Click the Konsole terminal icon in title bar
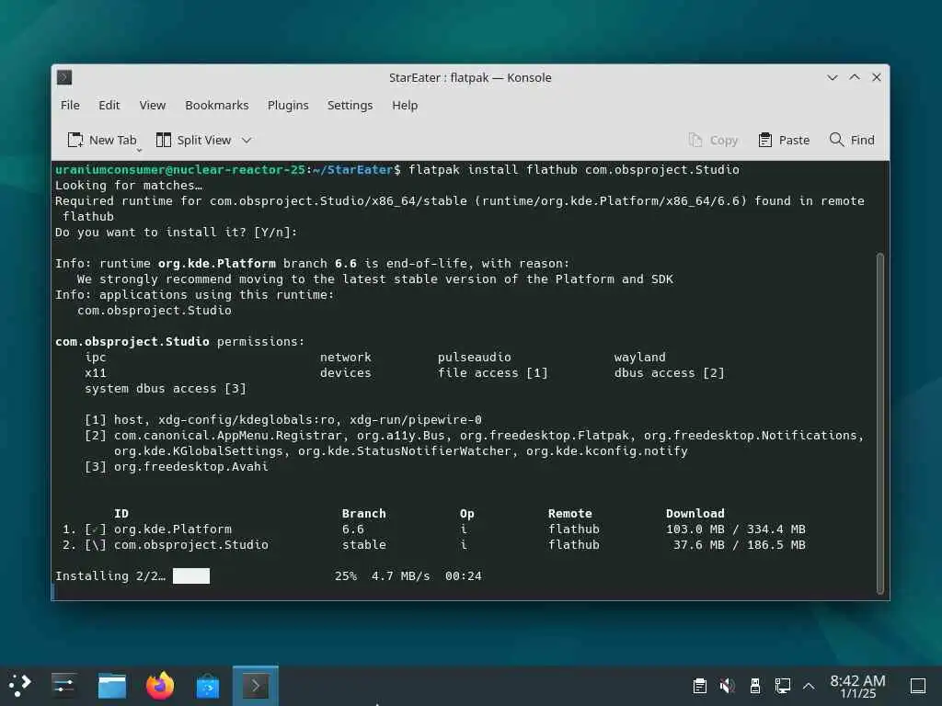The image size is (942, 706). pos(64,77)
